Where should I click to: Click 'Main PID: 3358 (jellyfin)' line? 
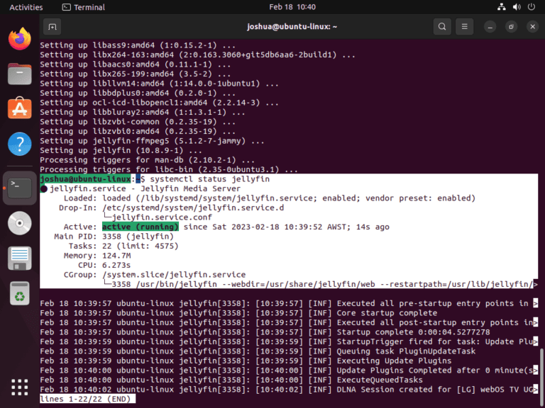pos(114,237)
